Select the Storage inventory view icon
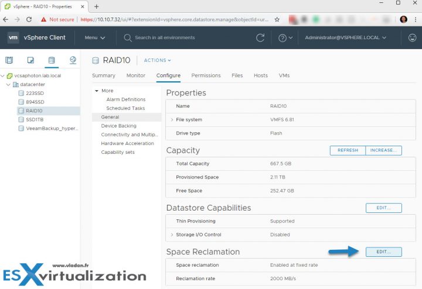Viewport: 422px width, 289px height. click(52, 60)
